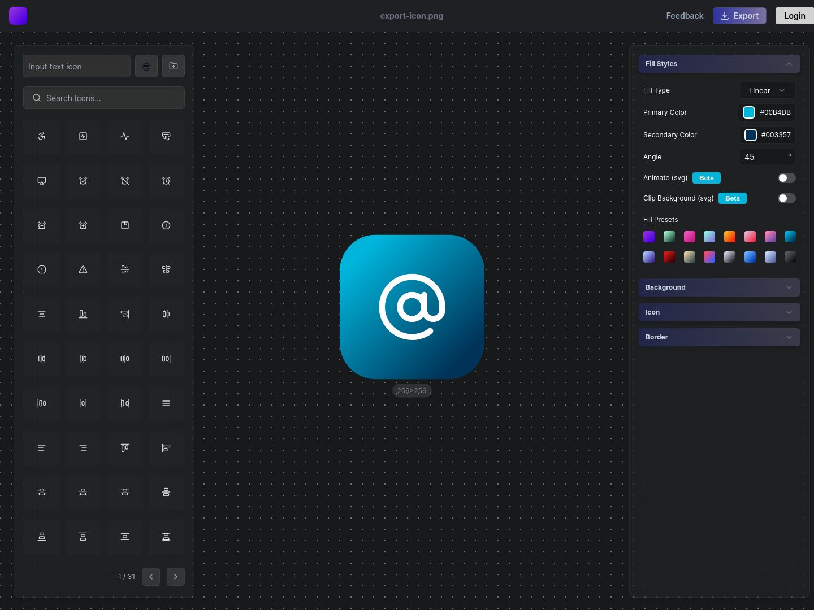
Task: Expand the Border section
Action: pos(720,337)
